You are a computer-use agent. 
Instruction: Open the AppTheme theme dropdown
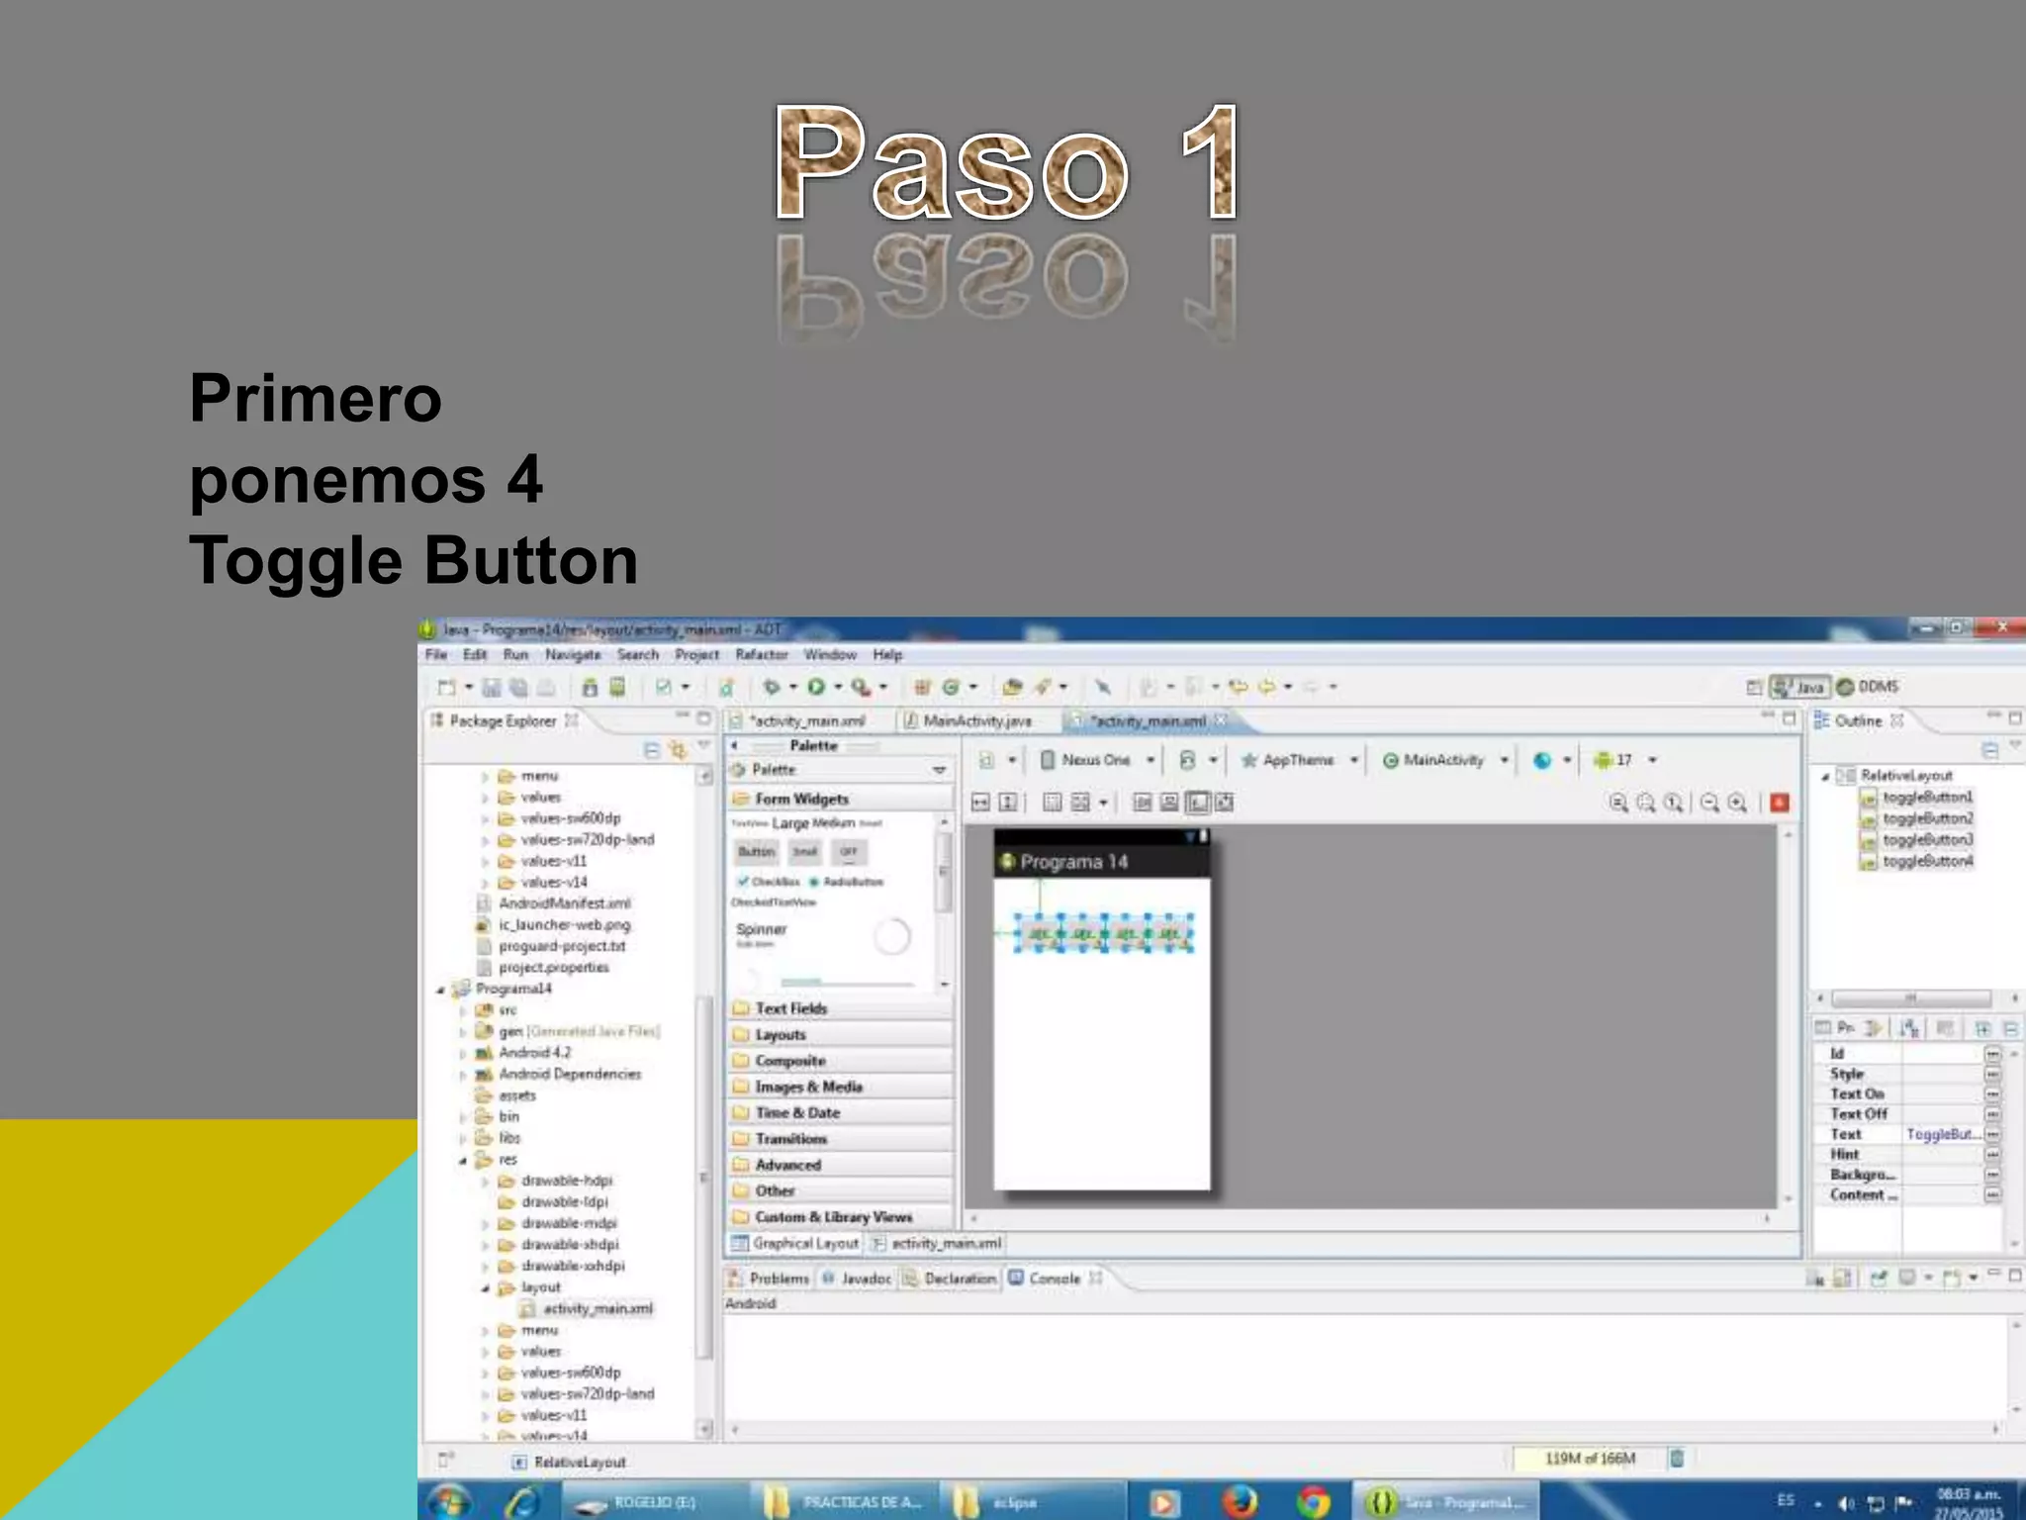click(1299, 760)
